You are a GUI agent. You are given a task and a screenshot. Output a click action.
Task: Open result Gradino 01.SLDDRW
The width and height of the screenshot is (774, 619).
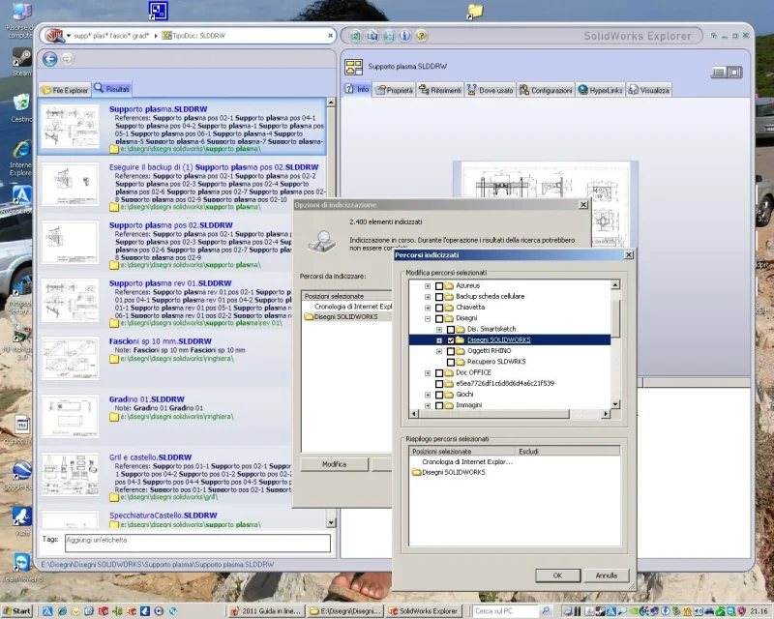[147, 399]
